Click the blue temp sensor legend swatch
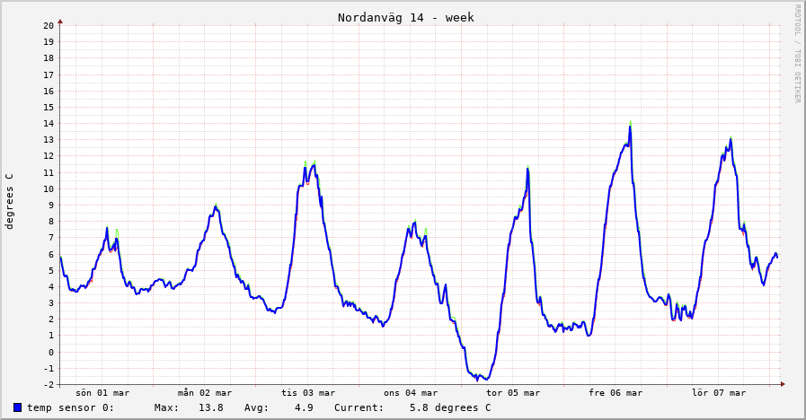The width and height of the screenshot is (806, 420). pyautogui.click(x=18, y=407)
